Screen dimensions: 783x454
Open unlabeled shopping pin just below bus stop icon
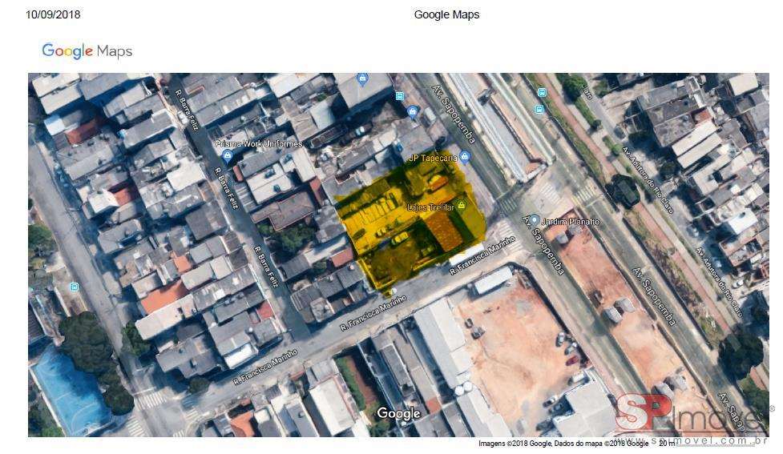tap(412, 112)
